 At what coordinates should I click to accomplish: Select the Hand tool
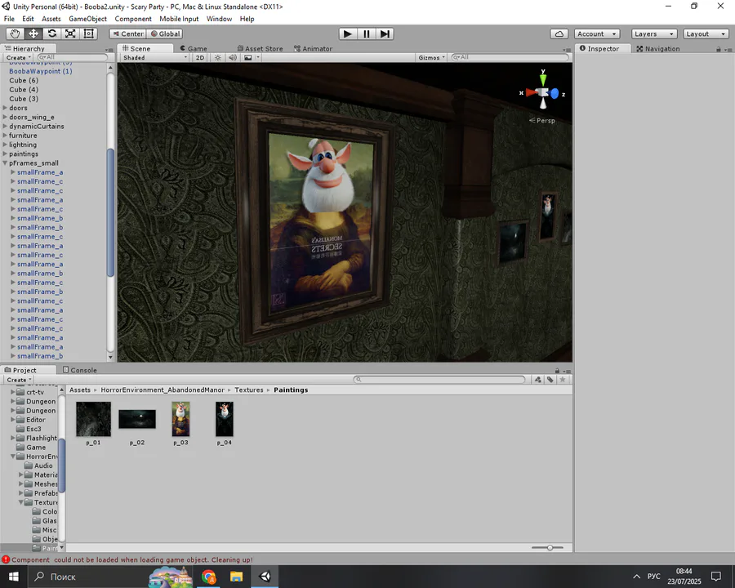click(15, 33)
